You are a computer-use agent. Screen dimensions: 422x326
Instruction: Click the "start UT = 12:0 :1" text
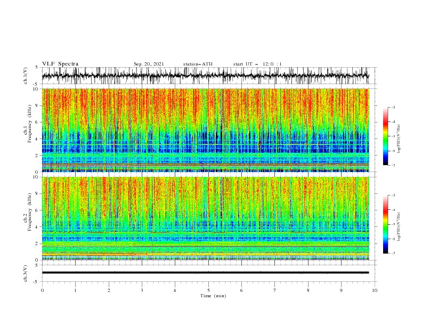pyautogui.click(x=257, y=64)
